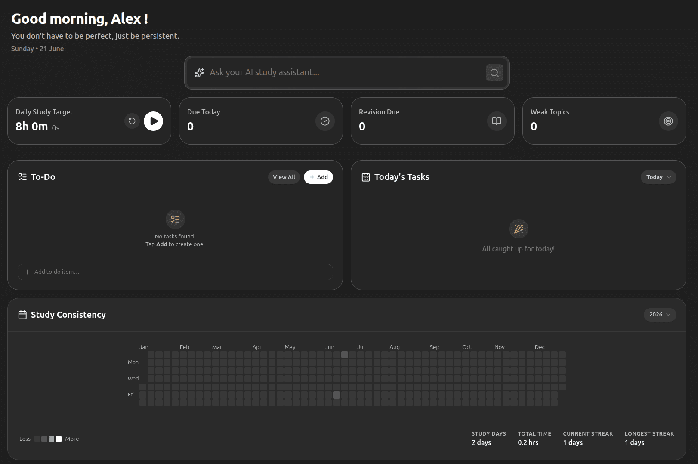Click the To-Do checklist header icon

point(22,177)
